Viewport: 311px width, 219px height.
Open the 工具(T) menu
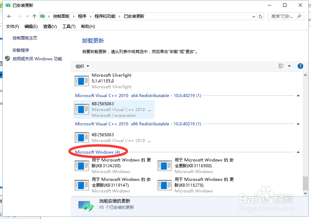[x=69, y=26]
